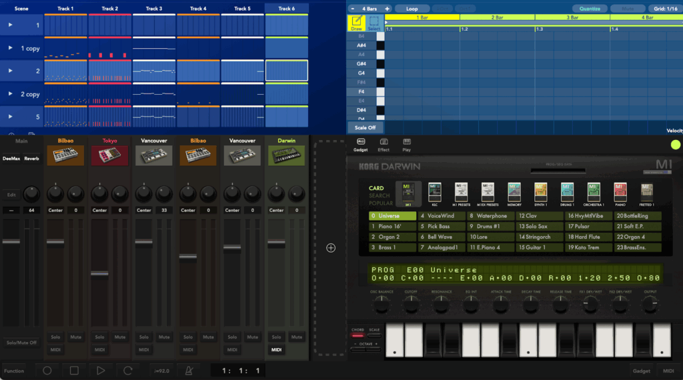The height and width of the screenshot is (380, 683).
Task: Switch to the Effect tab
Action: [384, 143]
